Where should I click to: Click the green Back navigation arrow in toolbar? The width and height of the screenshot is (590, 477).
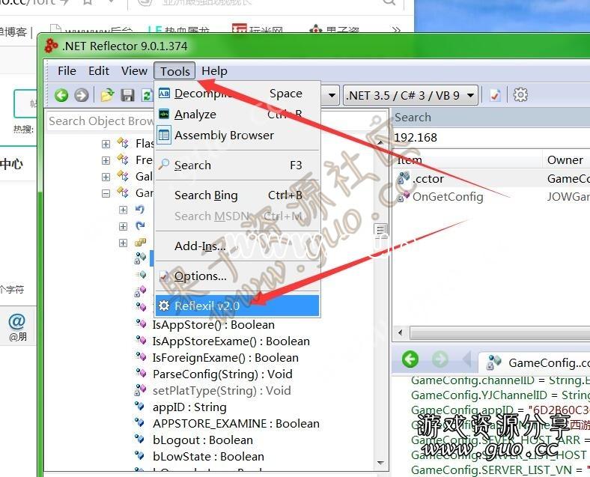(61, 95)
